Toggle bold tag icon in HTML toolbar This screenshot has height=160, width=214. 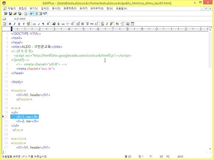pyautogui.click(x=10, y=24)
